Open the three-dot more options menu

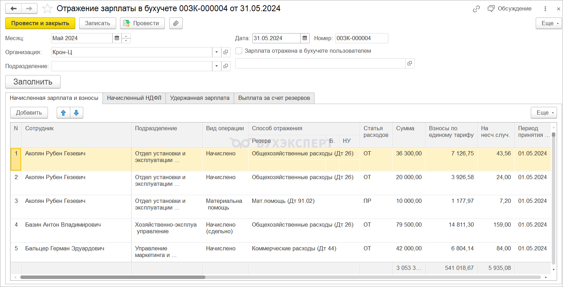545,9
